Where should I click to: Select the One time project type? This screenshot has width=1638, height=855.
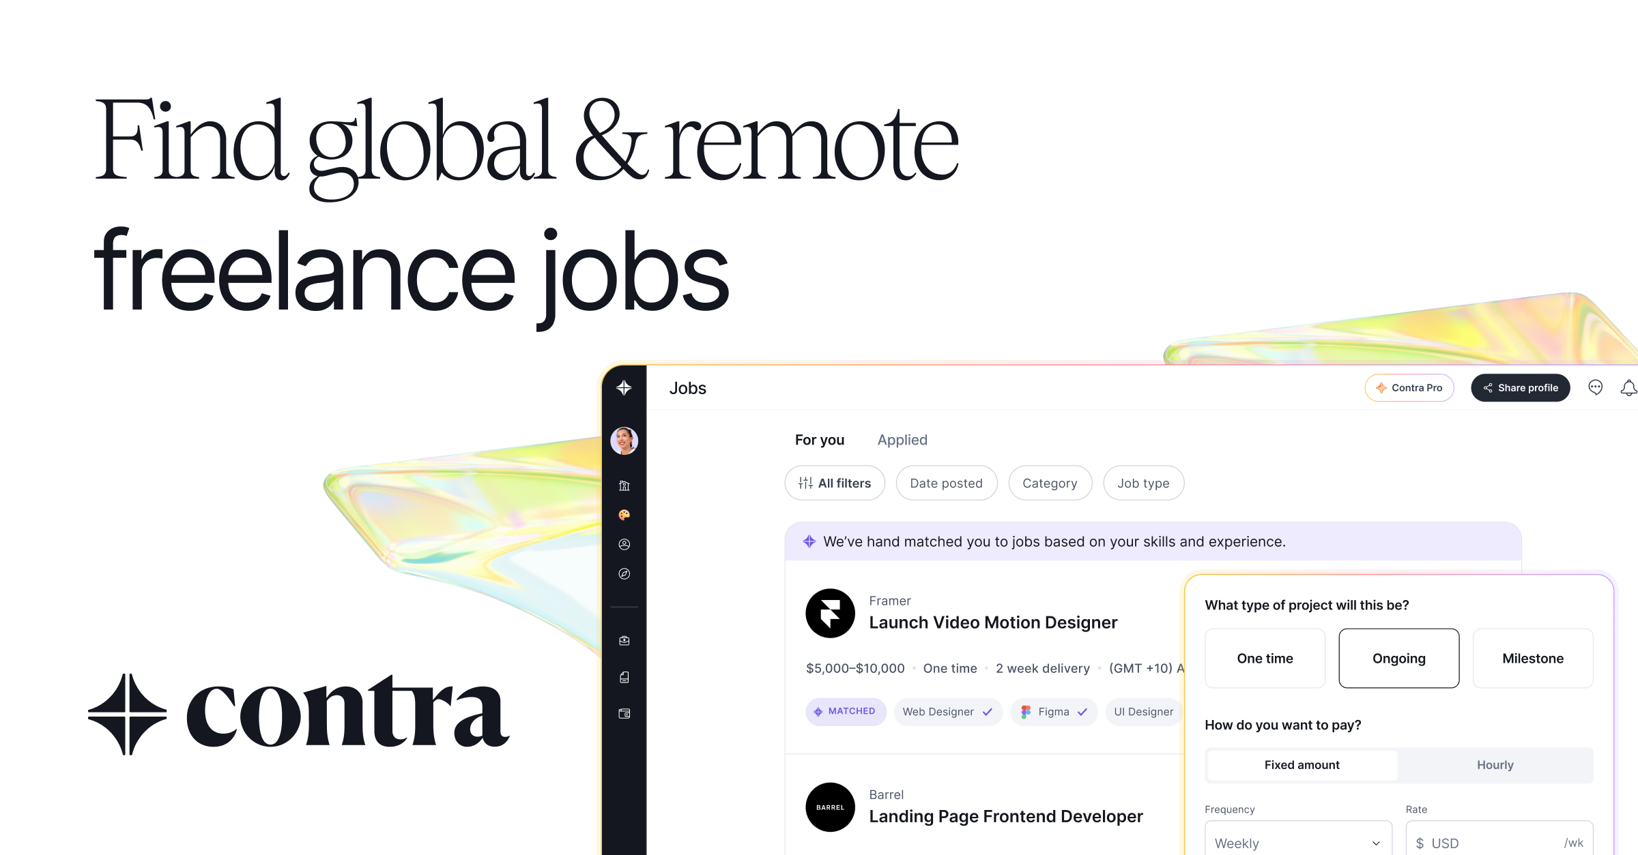[x=1265, y=659]
